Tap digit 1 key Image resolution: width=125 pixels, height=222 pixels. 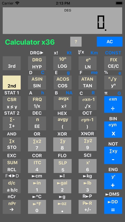[37, 186]
